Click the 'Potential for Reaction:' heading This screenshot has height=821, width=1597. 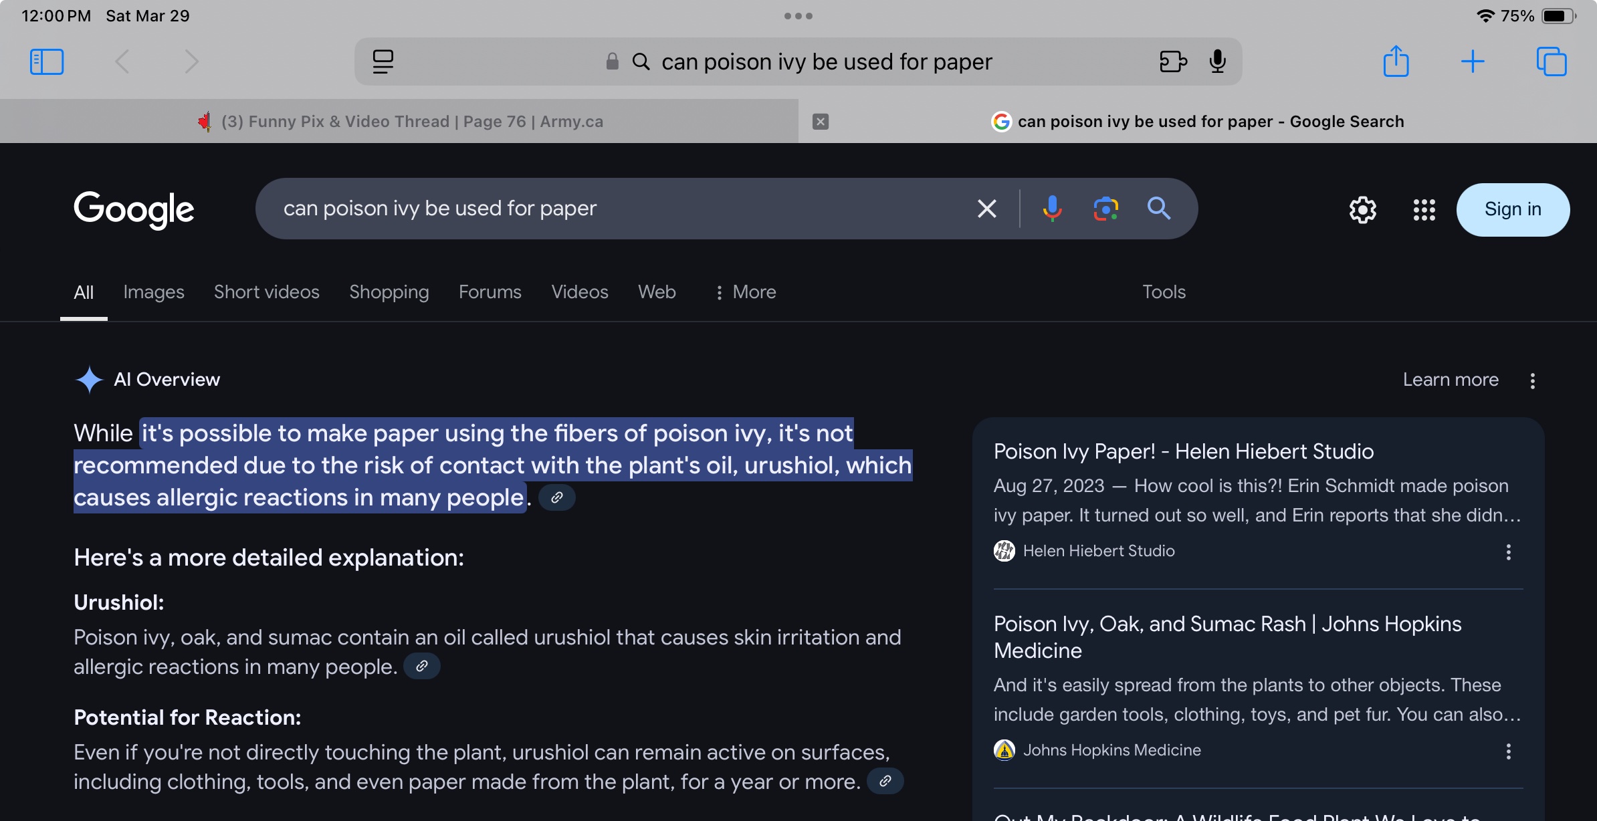pos(187,717)
